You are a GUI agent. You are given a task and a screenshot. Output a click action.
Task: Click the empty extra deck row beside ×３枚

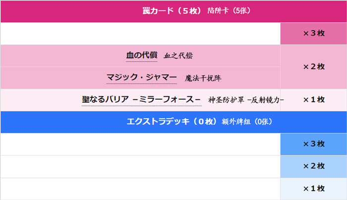tap(140, 144)
